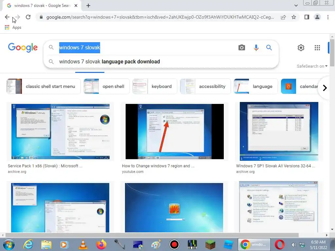Image resolution: width=335 pixels, height=251 pixels.
Task: Filter by 'keyboard' chip
Action: tap(155, 86)
